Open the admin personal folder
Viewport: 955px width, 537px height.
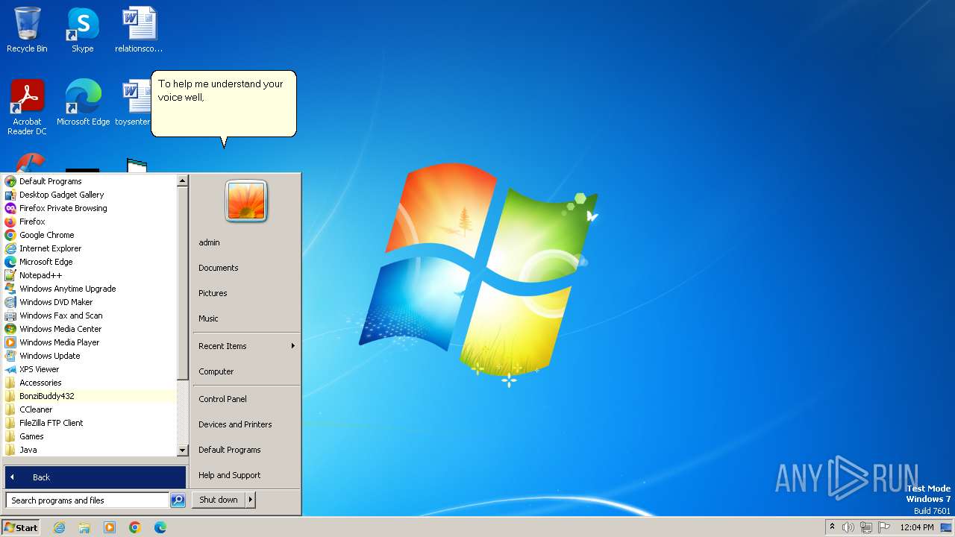(x=246, y=242)
